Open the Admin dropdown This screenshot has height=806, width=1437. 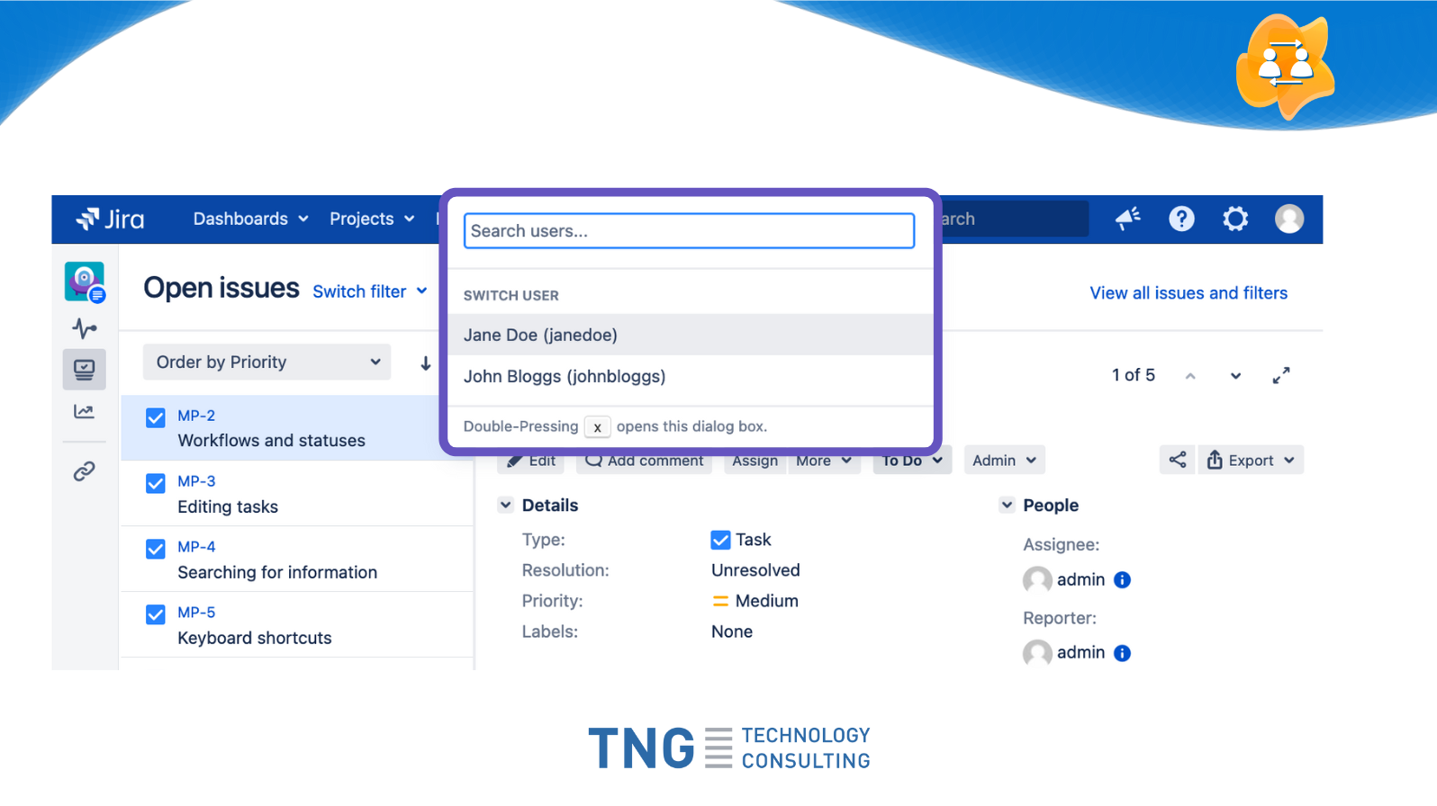1004,461
